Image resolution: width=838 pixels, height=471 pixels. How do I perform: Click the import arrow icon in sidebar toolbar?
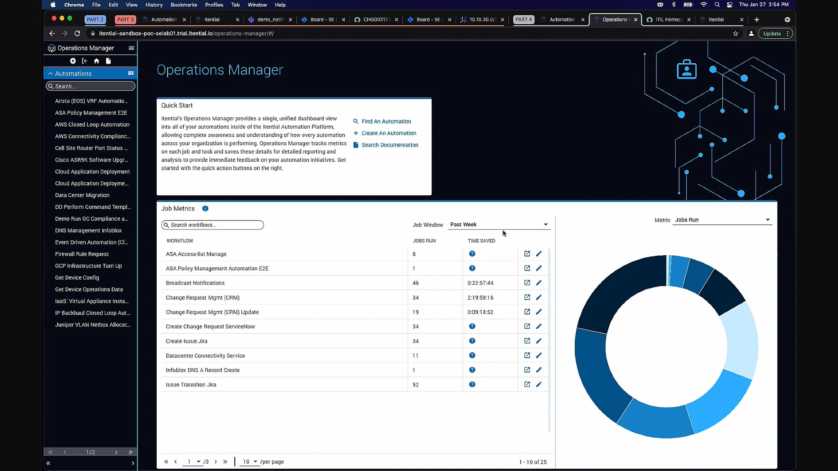pos(84,61)
